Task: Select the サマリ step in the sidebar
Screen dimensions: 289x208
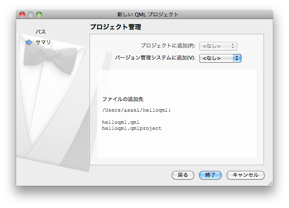Action: tap(43, 42)
